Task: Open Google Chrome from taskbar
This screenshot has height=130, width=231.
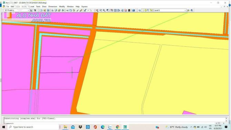Action: [118, 127]
